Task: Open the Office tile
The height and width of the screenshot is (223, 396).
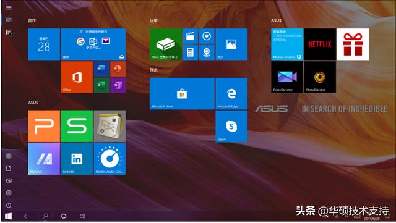Action: point(77,77)
